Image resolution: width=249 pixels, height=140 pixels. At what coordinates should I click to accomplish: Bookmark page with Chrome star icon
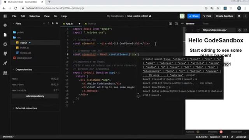[218, 8]
